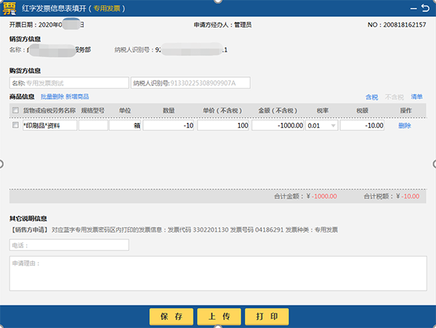Open the 税率 dropdown showing 0.01
This screenshot has height=328, width=436.
tap(321, 125)
